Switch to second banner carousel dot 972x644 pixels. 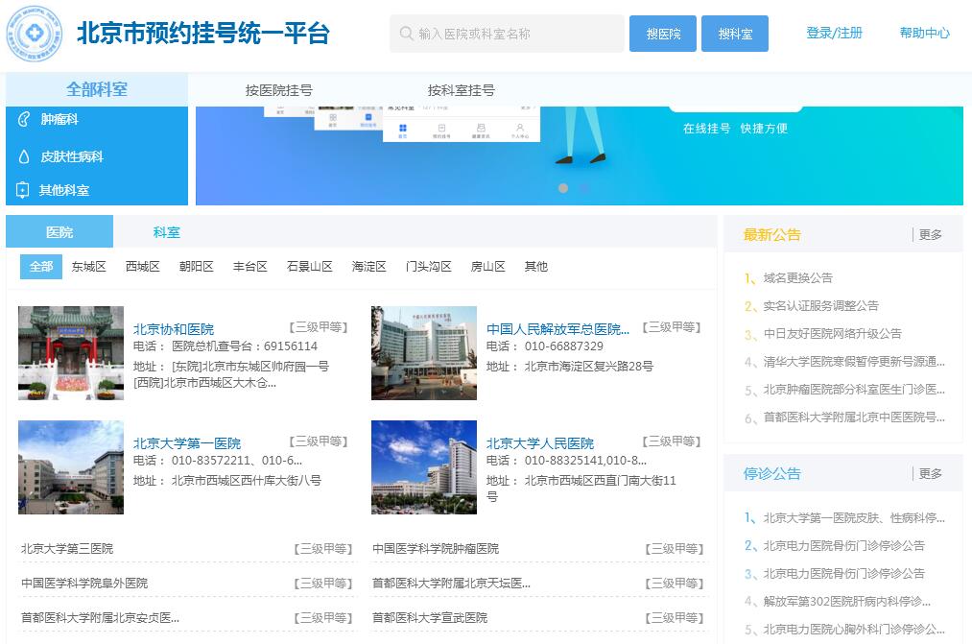coord(584,188)
